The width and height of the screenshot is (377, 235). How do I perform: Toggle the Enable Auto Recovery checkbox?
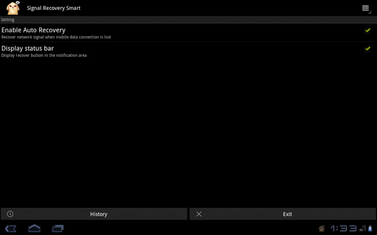[x=367, y=31]
